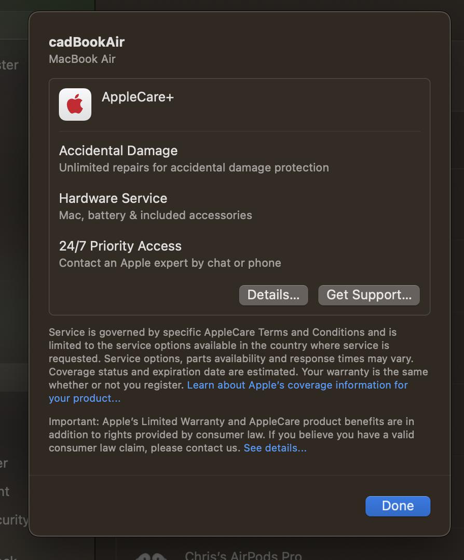The width and height of the screenshot is (464, 560).
Task: Follow the See details… consumer law link
Action: click(x=275, y=448)
